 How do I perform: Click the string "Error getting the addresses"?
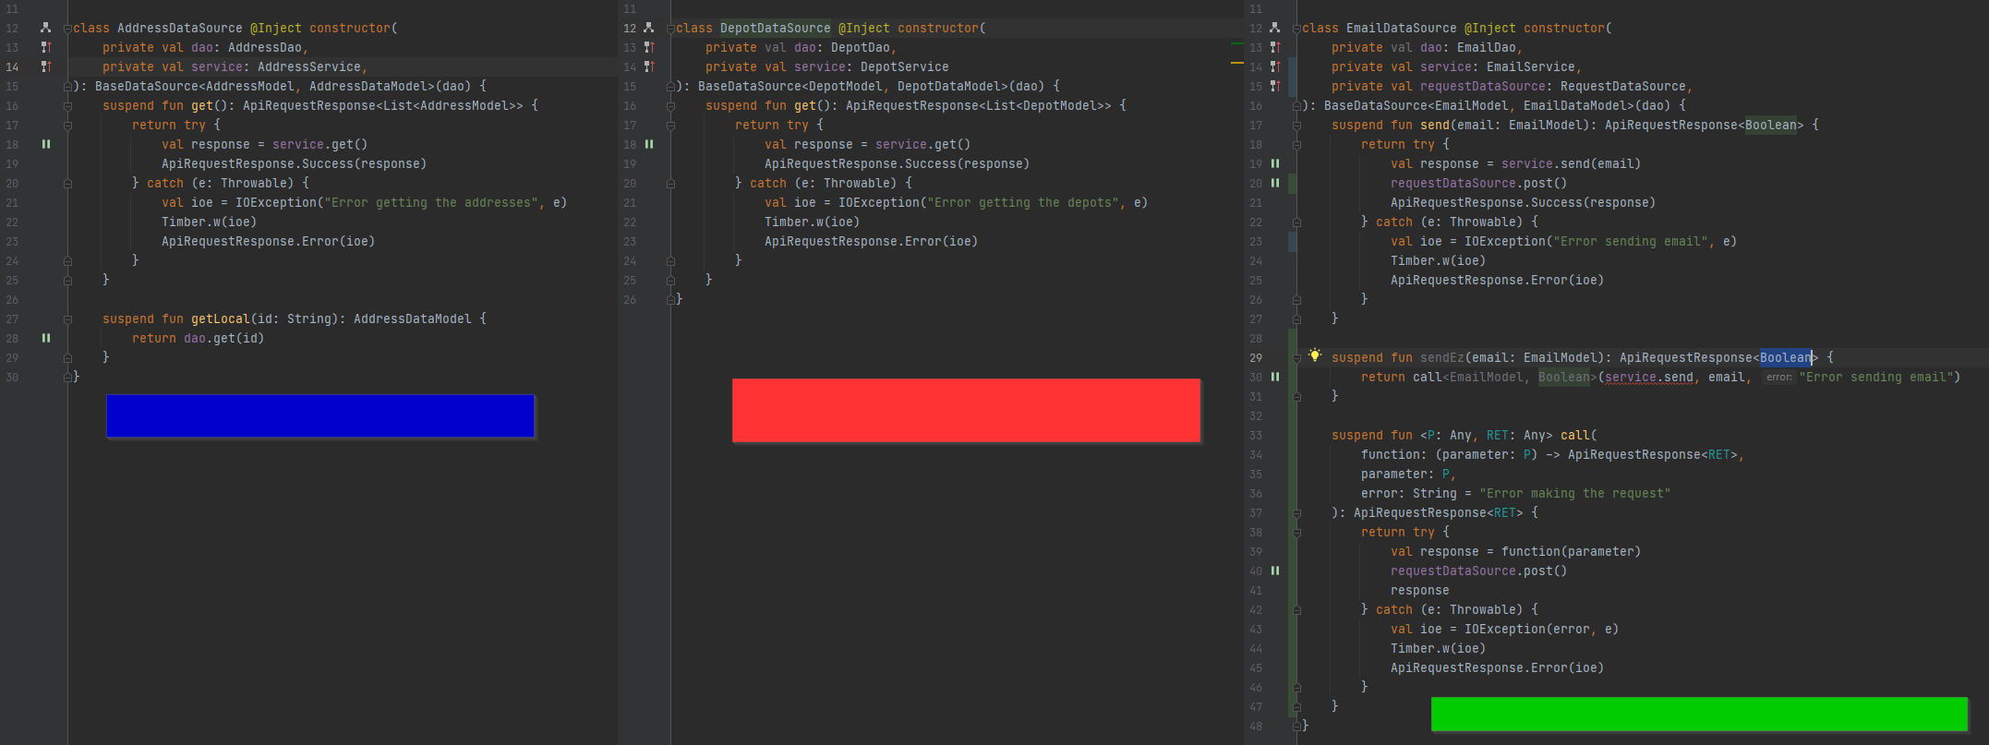tap(431, 202)
